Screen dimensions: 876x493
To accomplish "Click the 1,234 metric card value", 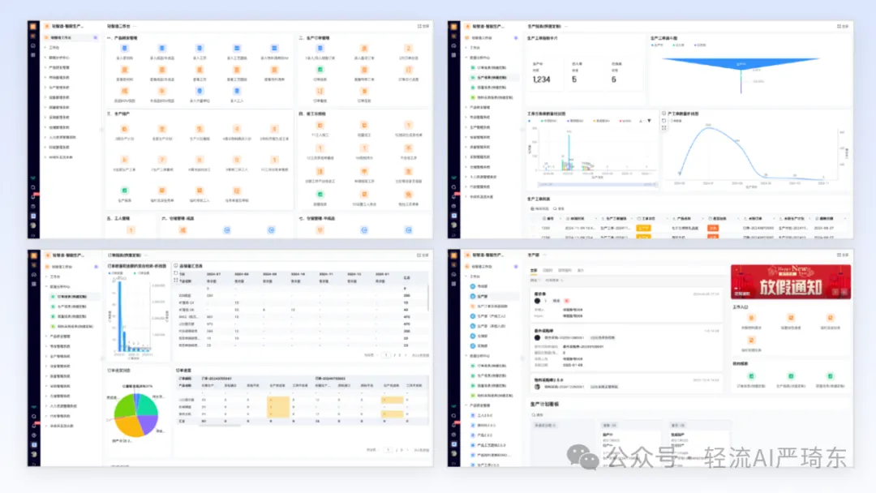I will pyautogui.click(x=541, y=79).
